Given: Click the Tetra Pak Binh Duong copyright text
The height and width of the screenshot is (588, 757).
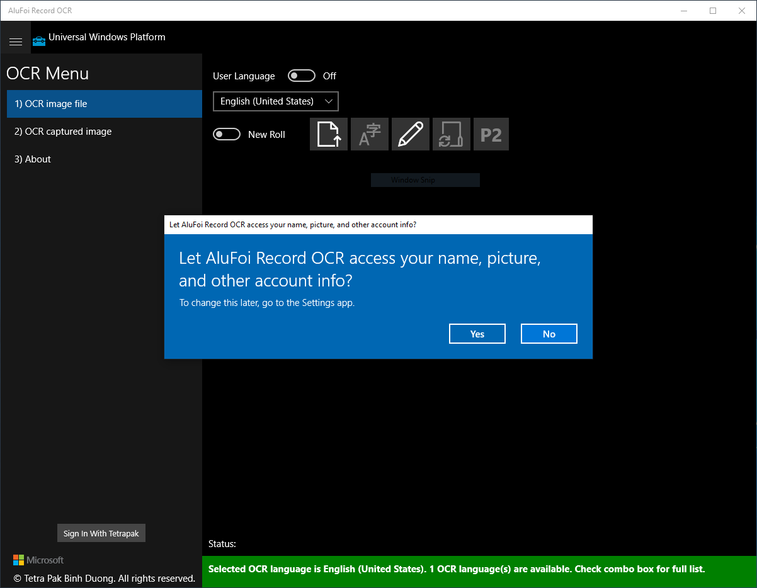Looking at the screenshot, I should click(x=105, y=578).
